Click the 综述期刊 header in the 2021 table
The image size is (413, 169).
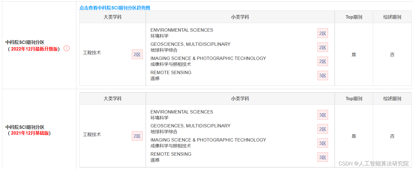click(x=392, y=99)
